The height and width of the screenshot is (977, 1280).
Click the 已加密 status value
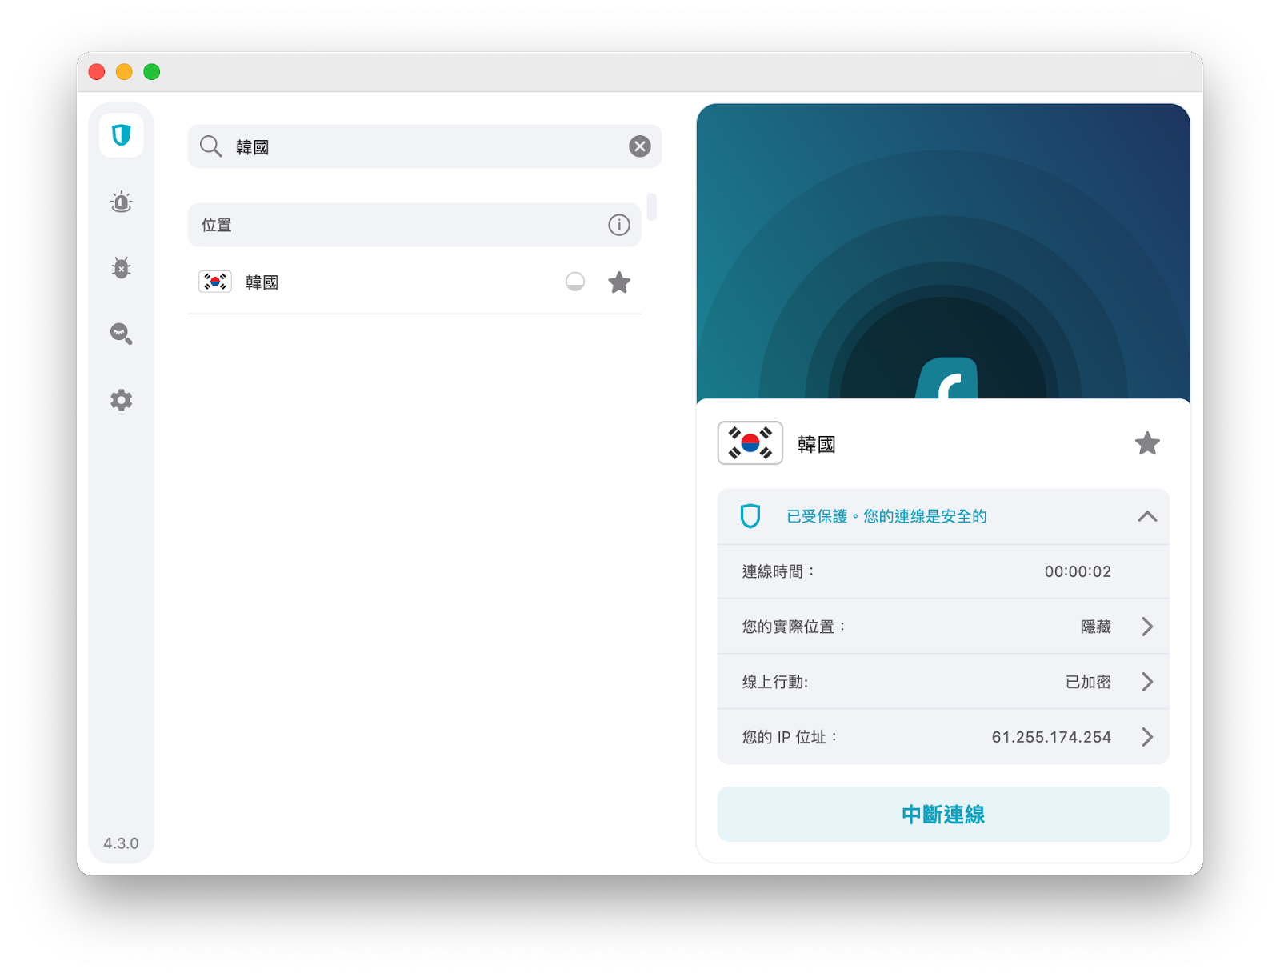tap(1088, 682)
